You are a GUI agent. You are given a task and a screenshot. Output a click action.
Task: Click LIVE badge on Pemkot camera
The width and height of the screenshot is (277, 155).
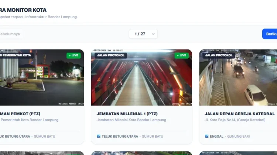point(73,55)
